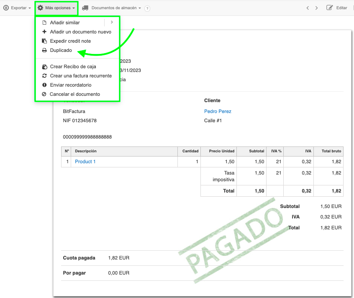Click the gear icon in Más opciones
The image size is (354, 298).
tap(41, 8)
